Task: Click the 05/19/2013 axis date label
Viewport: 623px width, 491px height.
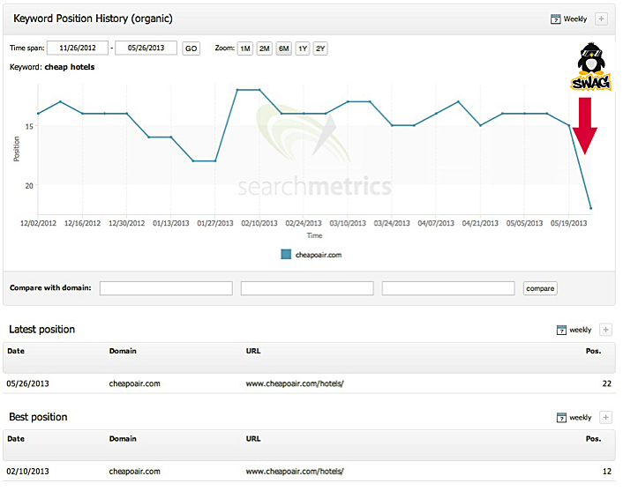Action: [x=568, y=223]
